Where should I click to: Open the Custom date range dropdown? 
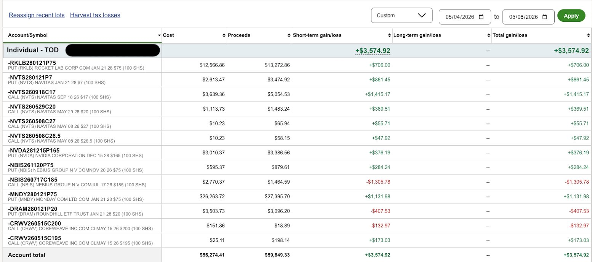402,16
